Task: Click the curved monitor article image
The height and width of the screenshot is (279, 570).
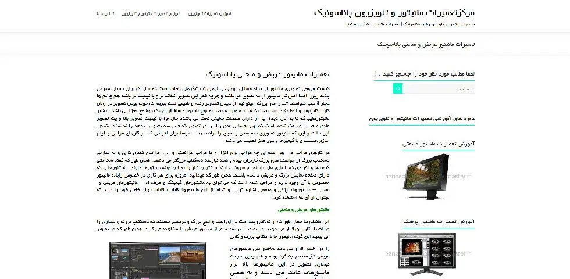Action: pyautogui.click(x=158, y=260)
